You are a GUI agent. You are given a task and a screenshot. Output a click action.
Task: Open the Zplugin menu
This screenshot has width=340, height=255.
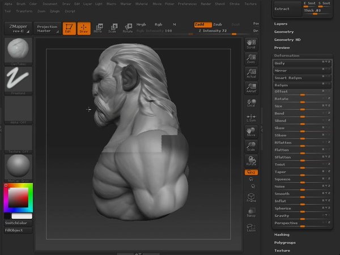(54, 11)
